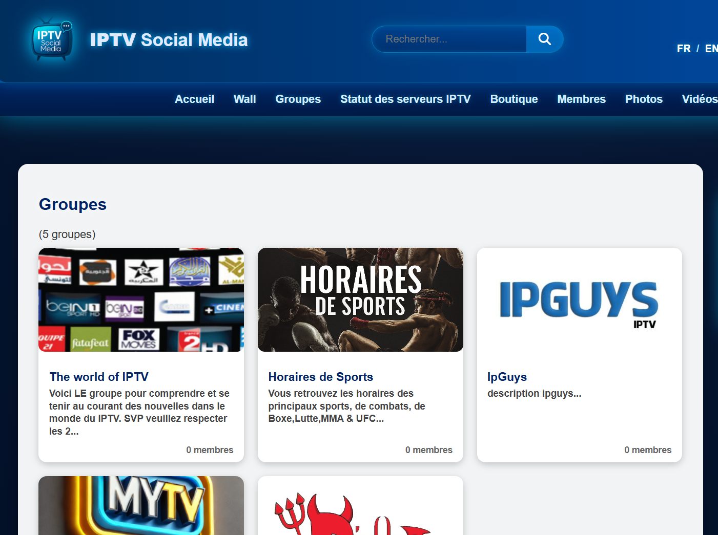Open the Horaires de Sports group
Image resolution: width=718 pixels, height=535 pixels.
(320, 377)
